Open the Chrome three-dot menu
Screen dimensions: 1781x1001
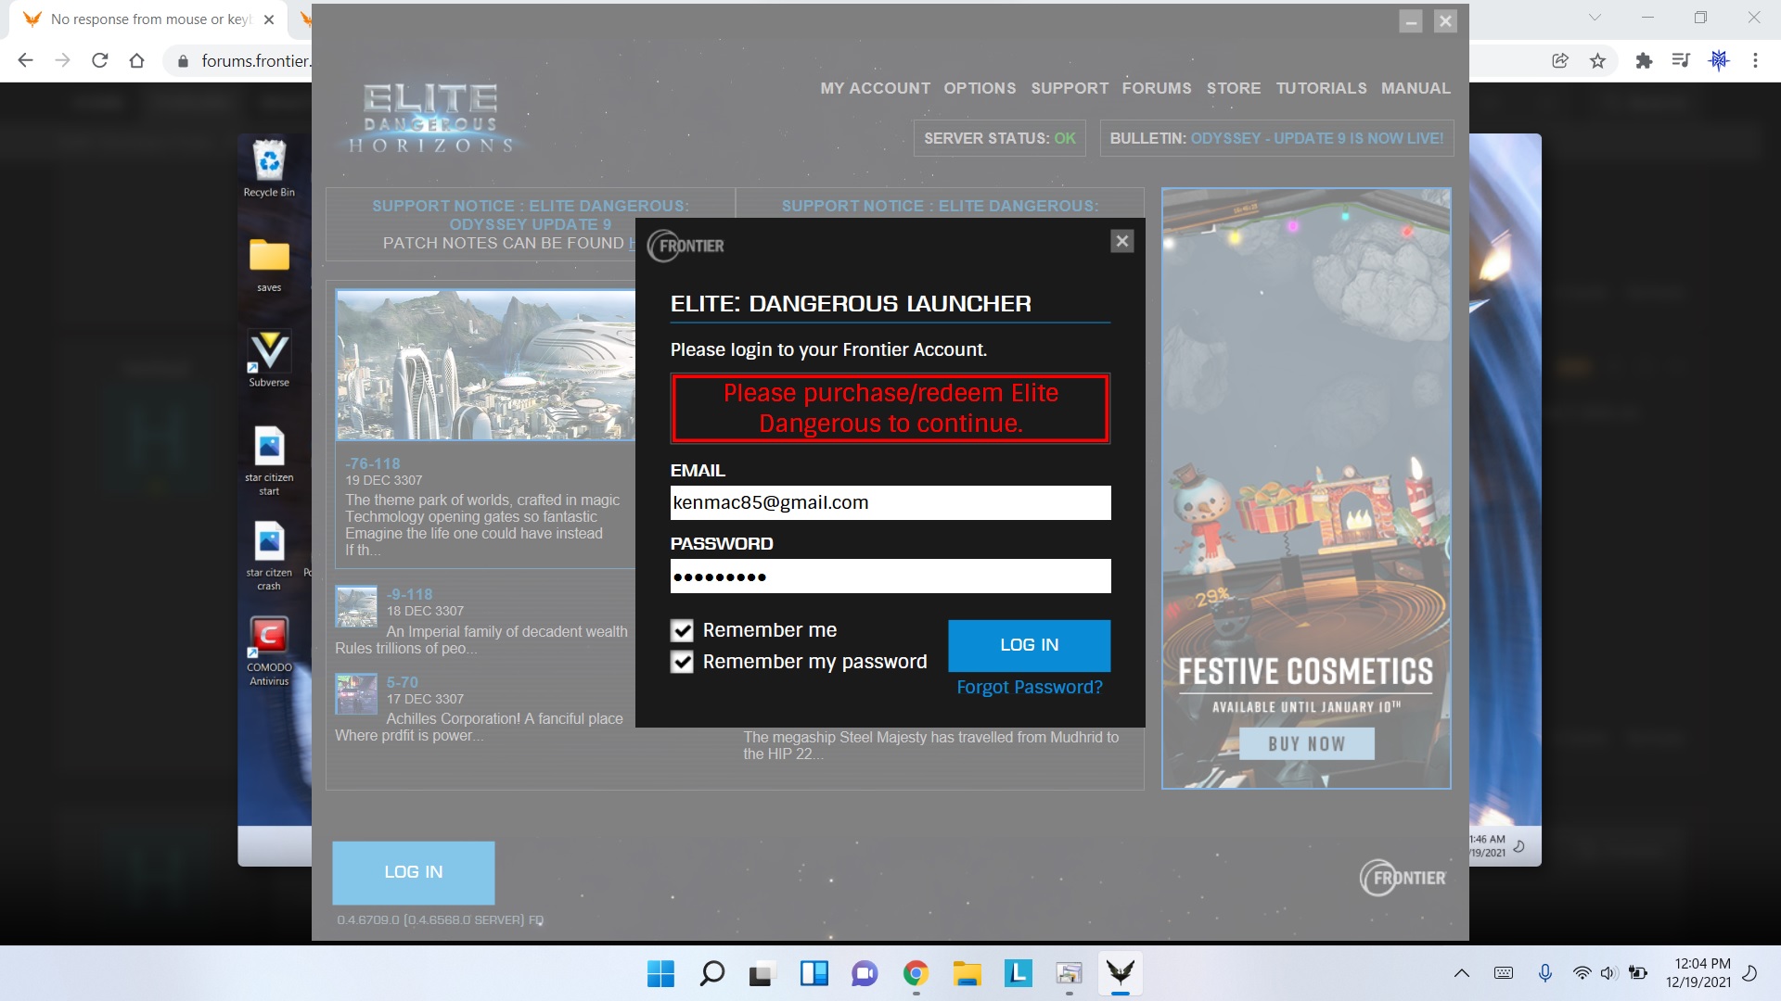click(1755, 60)
